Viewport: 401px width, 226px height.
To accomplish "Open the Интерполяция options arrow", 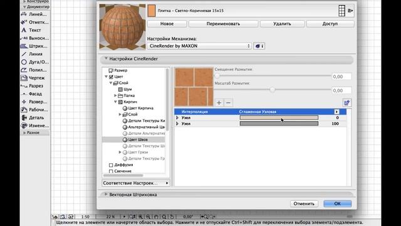I will (336, 112).
